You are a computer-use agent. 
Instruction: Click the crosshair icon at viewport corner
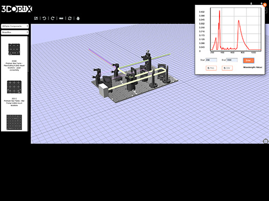tap(265, 141)
